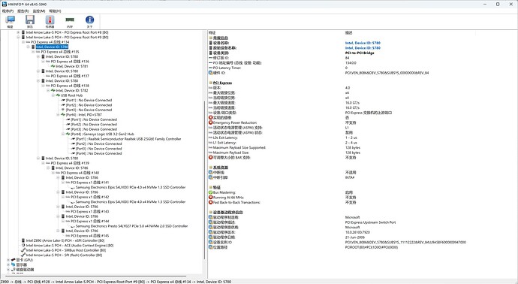Click the Genesys Logic USB 3.2 Gen2 Hub icon
518x284 pixels.
tap(68, 134)
